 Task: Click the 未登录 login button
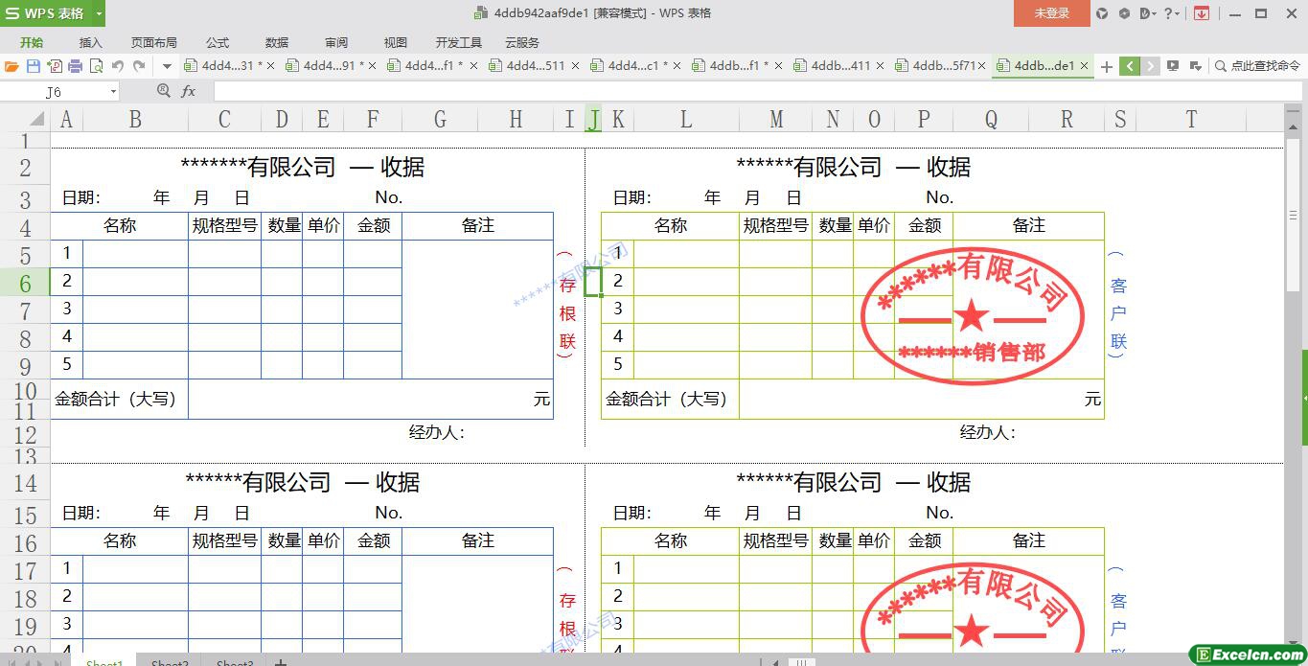1052,13
